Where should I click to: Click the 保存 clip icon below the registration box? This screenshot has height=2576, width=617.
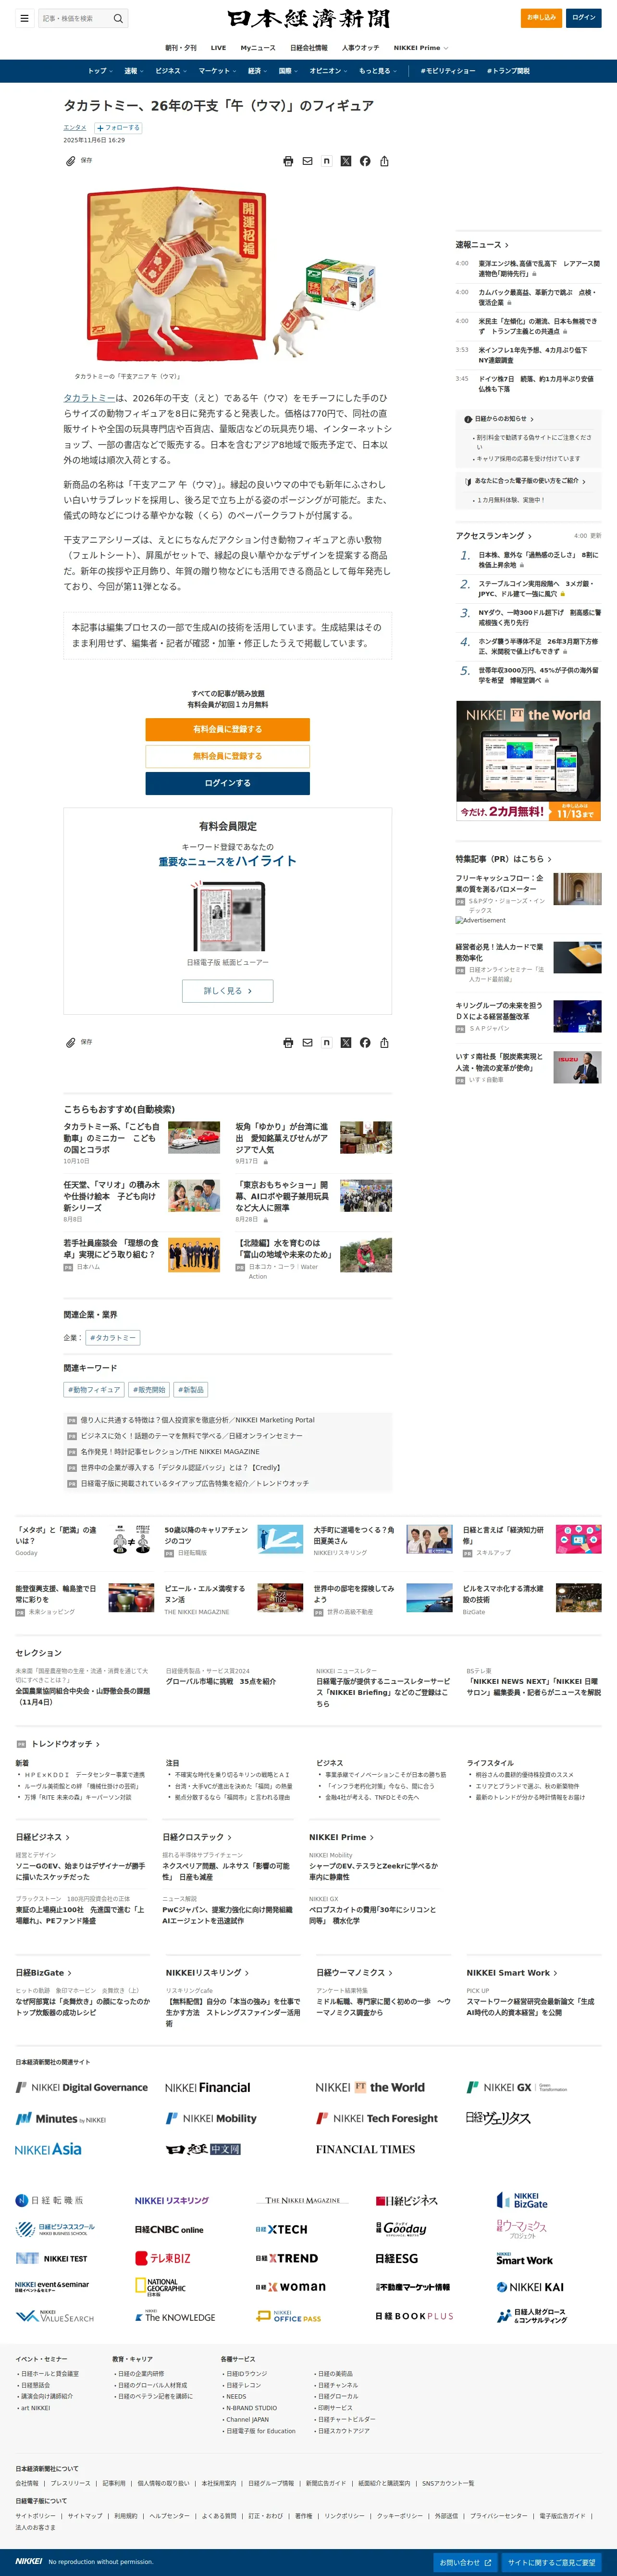coord(71,1042)
